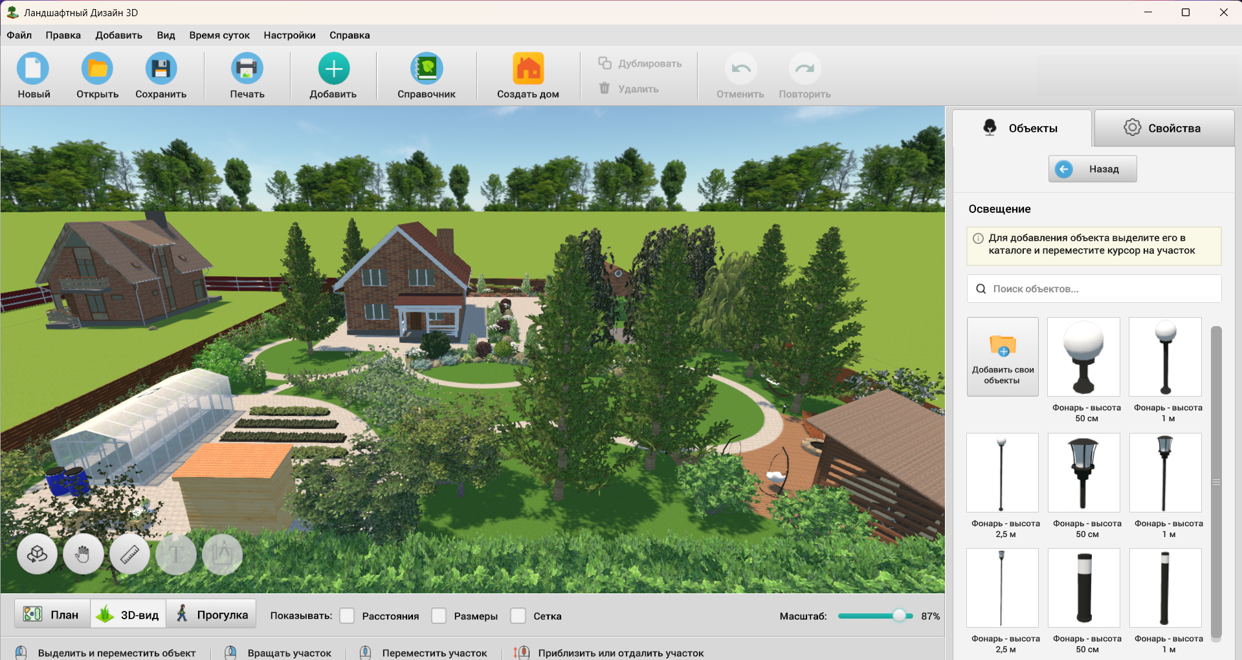Toggle the Размеры checkbox
Image resolution: width=1242 pixels, height=660 pixels.
(x=439, y=616)
